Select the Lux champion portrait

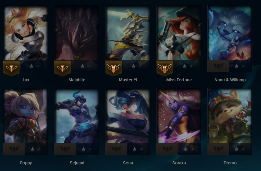click(x=26, y=33)
